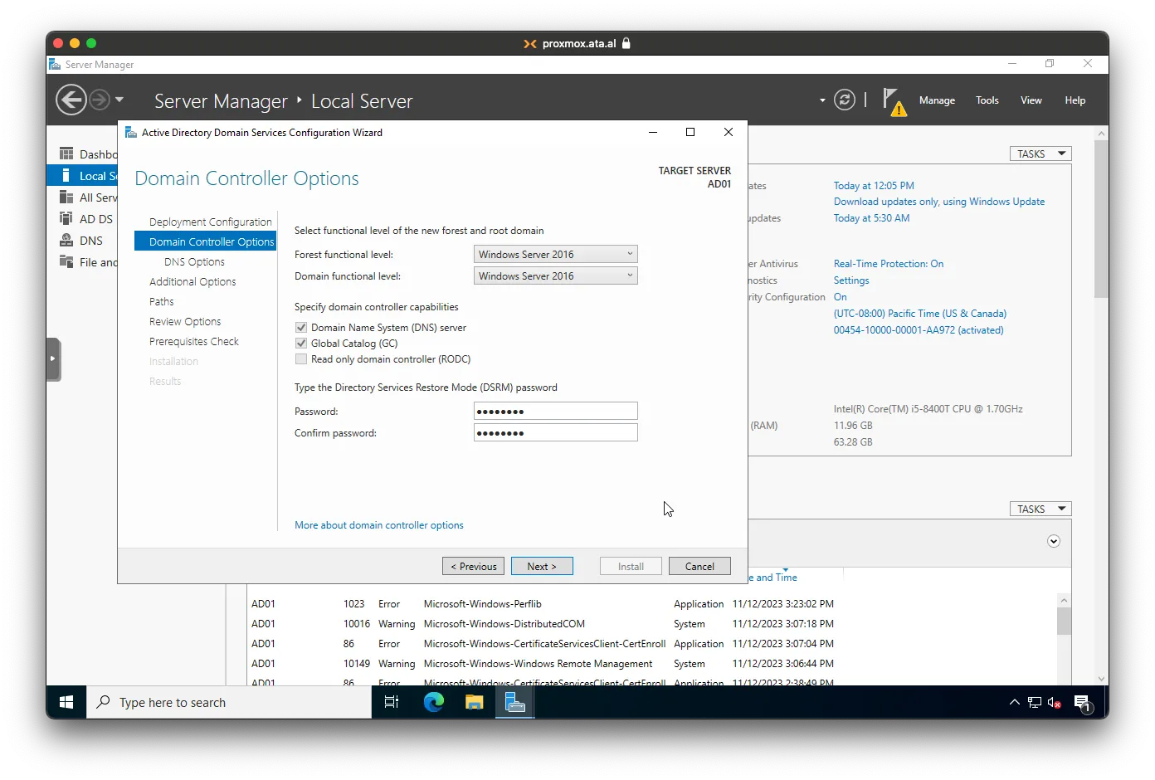Click the Today at 5:30 AM link
Screen dimensions: 1155x780
tap(871, 218)
